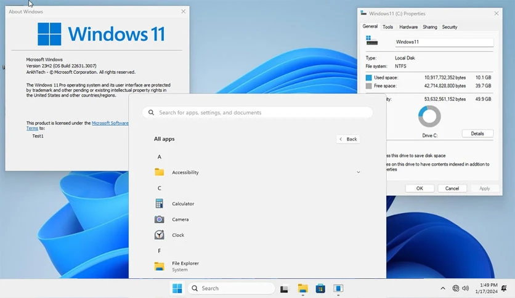This screenshot has width=515, height=298.
Task: Open Task View from the taskbar
Action: click(284, 289)
